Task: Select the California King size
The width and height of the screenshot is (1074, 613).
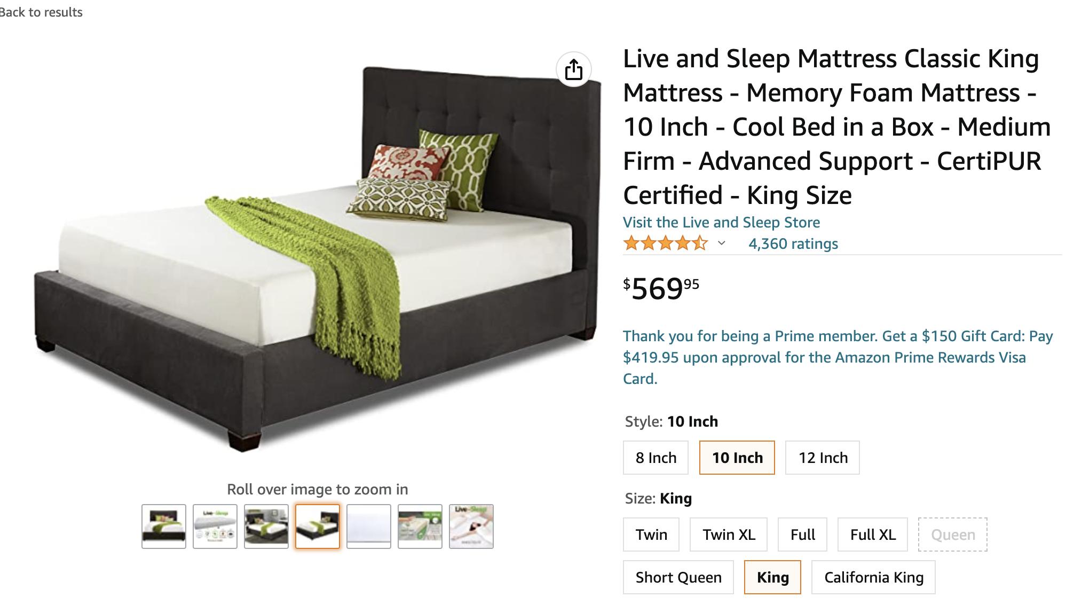Action: point(873,577)
